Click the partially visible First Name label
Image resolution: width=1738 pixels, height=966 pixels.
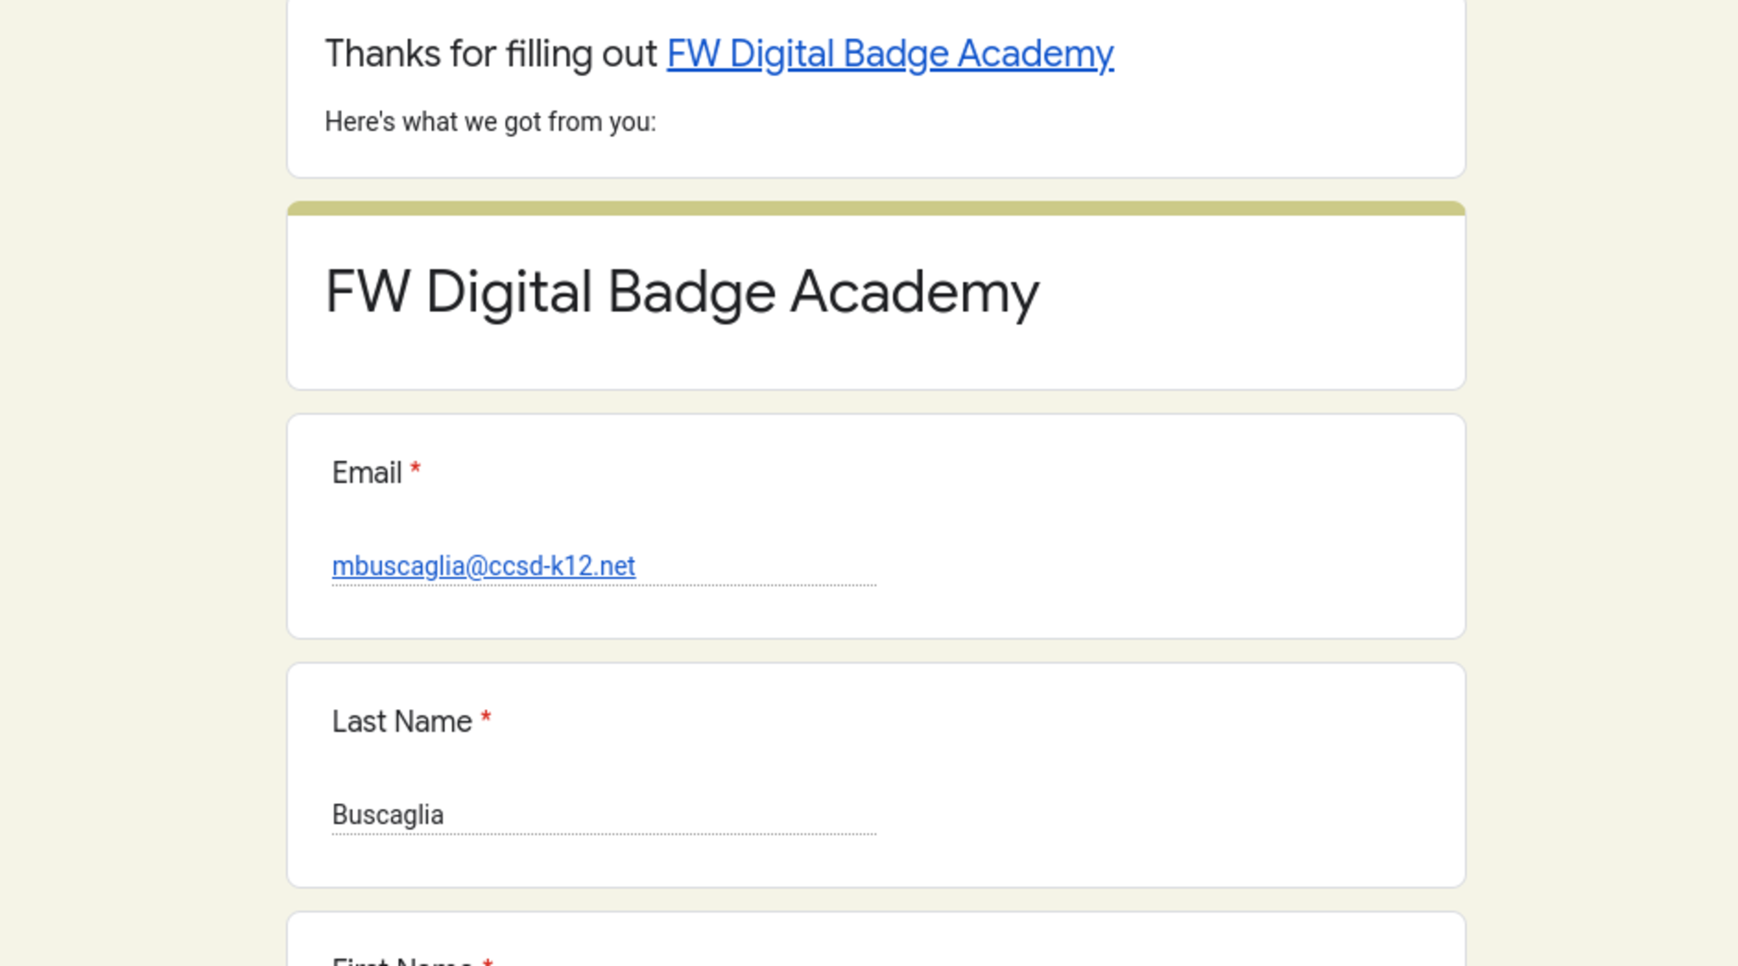[x=401, y=961]
